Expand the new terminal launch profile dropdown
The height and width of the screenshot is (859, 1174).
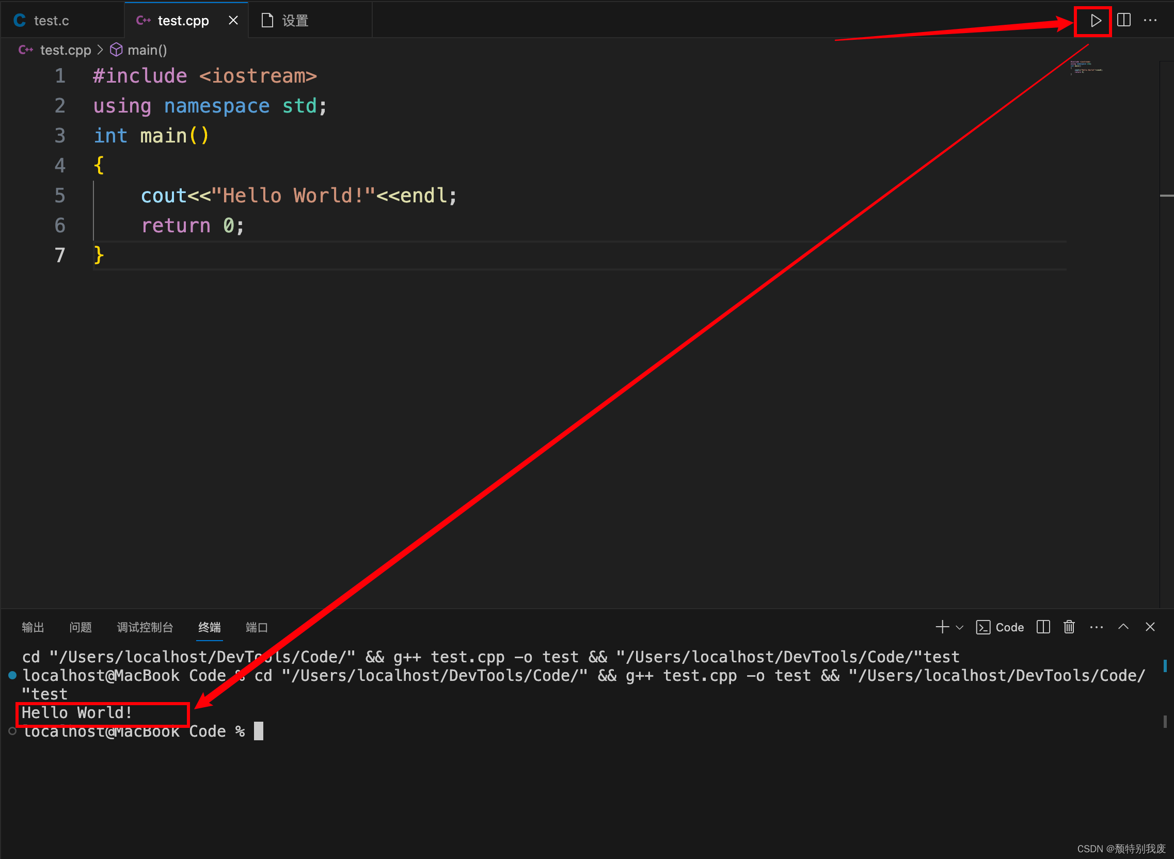(960, 628)
